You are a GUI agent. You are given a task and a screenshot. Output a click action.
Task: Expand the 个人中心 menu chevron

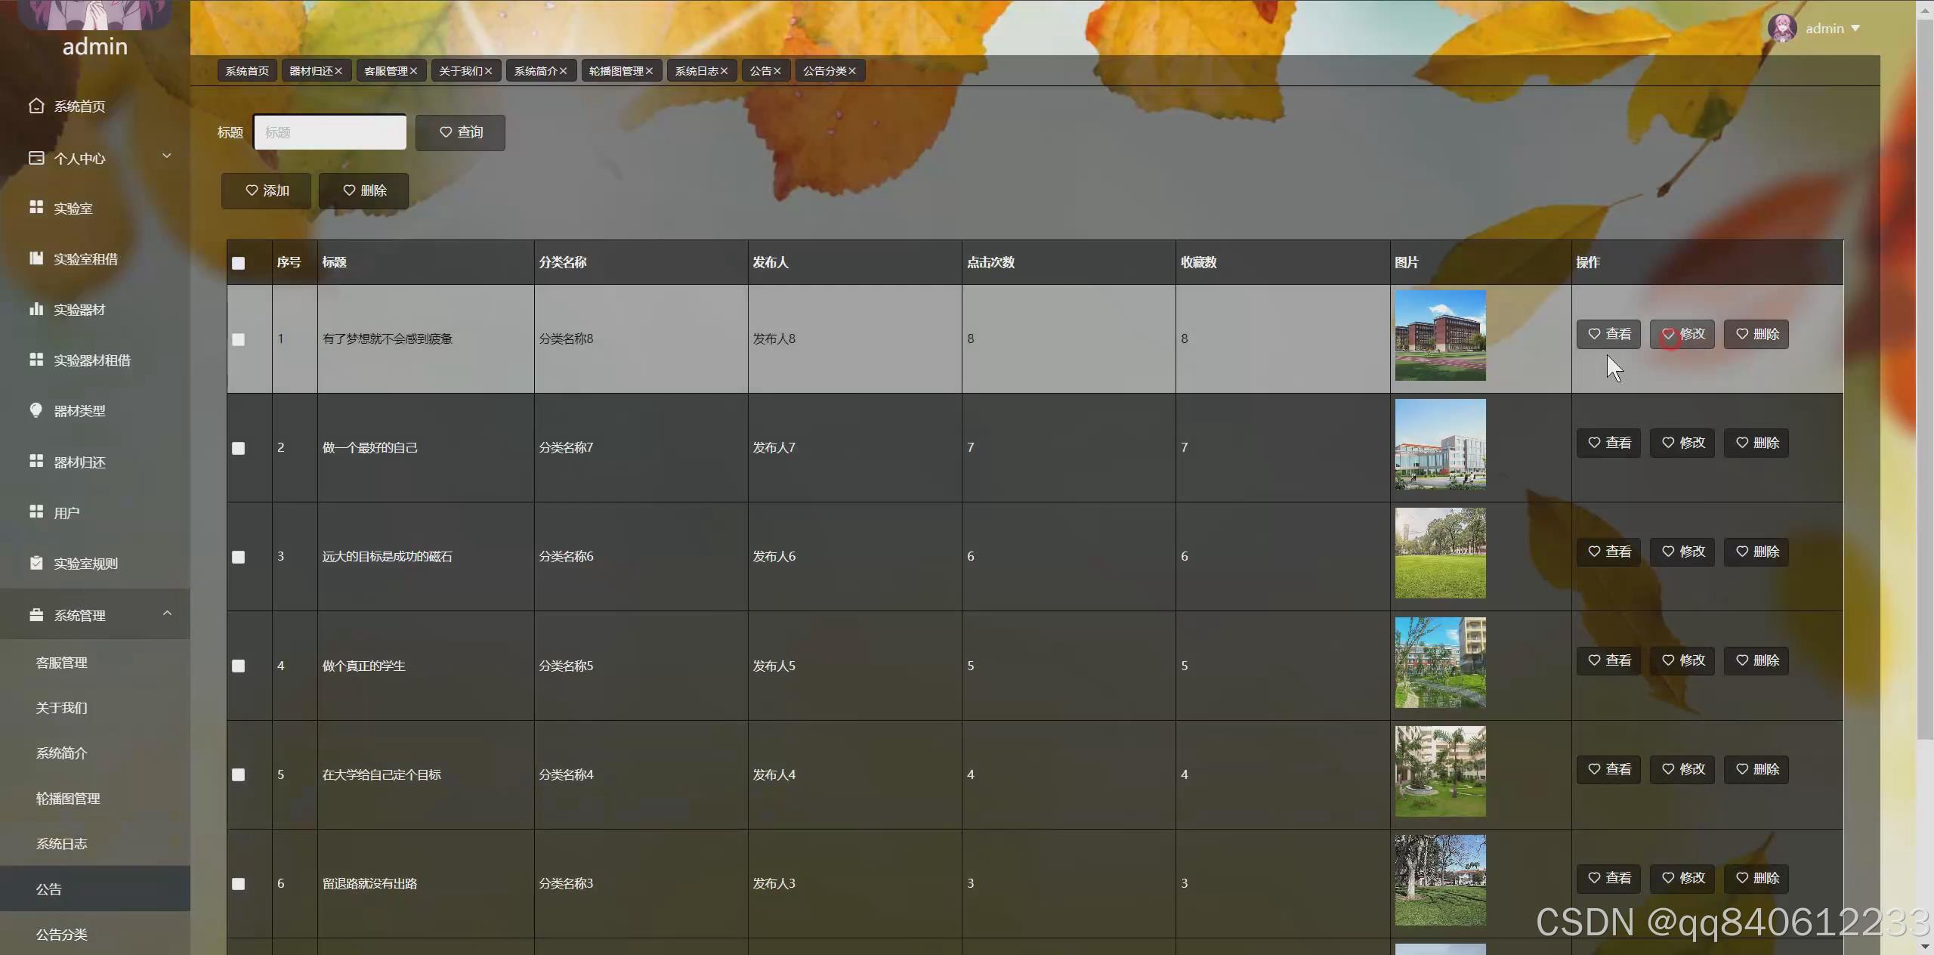[x=167, y=156]
